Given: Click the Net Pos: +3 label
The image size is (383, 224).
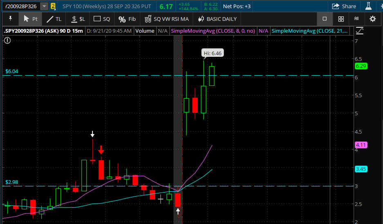Looking at the screenshot, I should click(x=237, y=7).
